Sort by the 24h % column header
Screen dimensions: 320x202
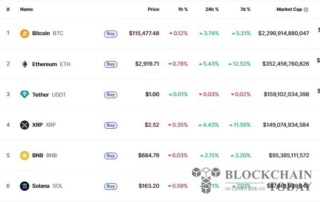(x=212, y=9)
